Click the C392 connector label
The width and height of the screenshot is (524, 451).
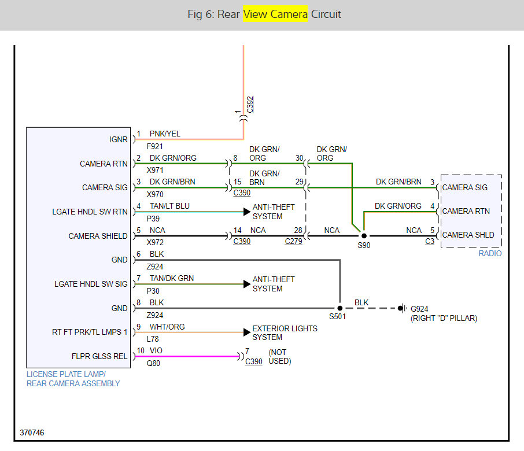pyautogui.click(x=250, y=105)
